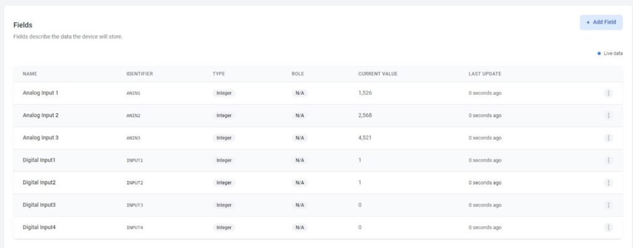Open options menu for Analog Input 3
Screen dimensions: 633x248
(608, 138)
